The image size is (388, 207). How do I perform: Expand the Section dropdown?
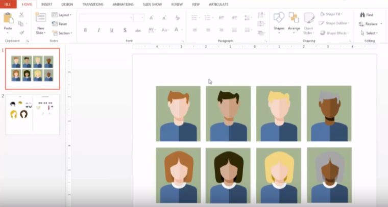[62, 33]
